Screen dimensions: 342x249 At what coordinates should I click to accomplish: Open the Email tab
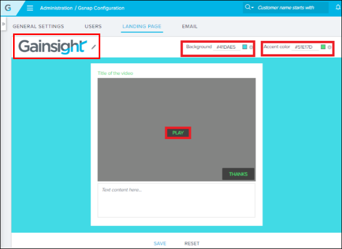coord(190,27)
